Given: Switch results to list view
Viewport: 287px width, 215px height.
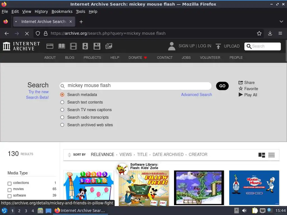Looking at the screenshot, I should 271,155.
